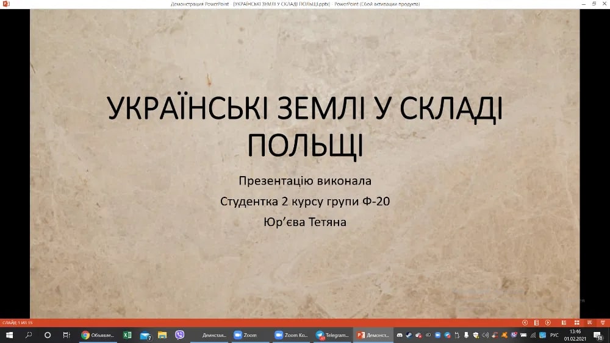Switch to Slide Sorter view
Image resolution: width=610 pixels, height=343 pixels.
pyautogui.click(x=577, y=322)
